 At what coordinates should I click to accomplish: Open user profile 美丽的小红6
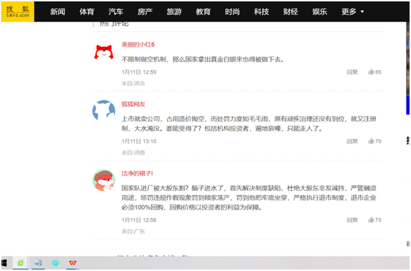(x=138, y=45)
